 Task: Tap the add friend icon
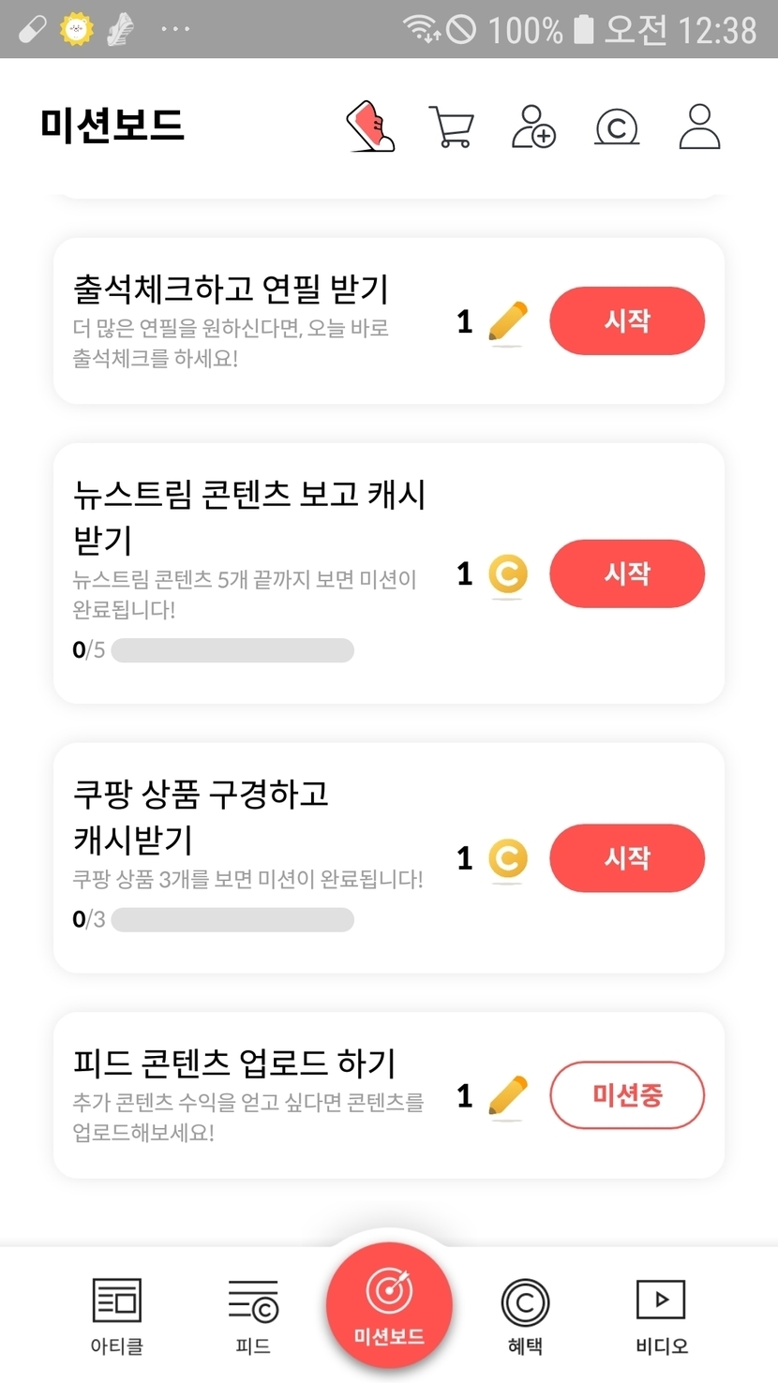click(x=533, y=126)
